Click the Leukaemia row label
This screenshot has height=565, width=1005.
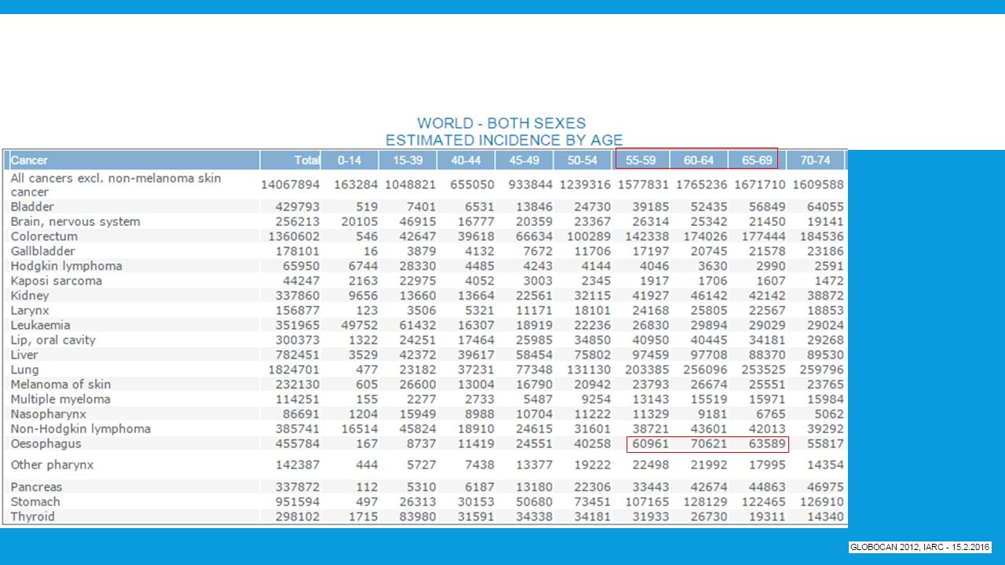point(41,325)
